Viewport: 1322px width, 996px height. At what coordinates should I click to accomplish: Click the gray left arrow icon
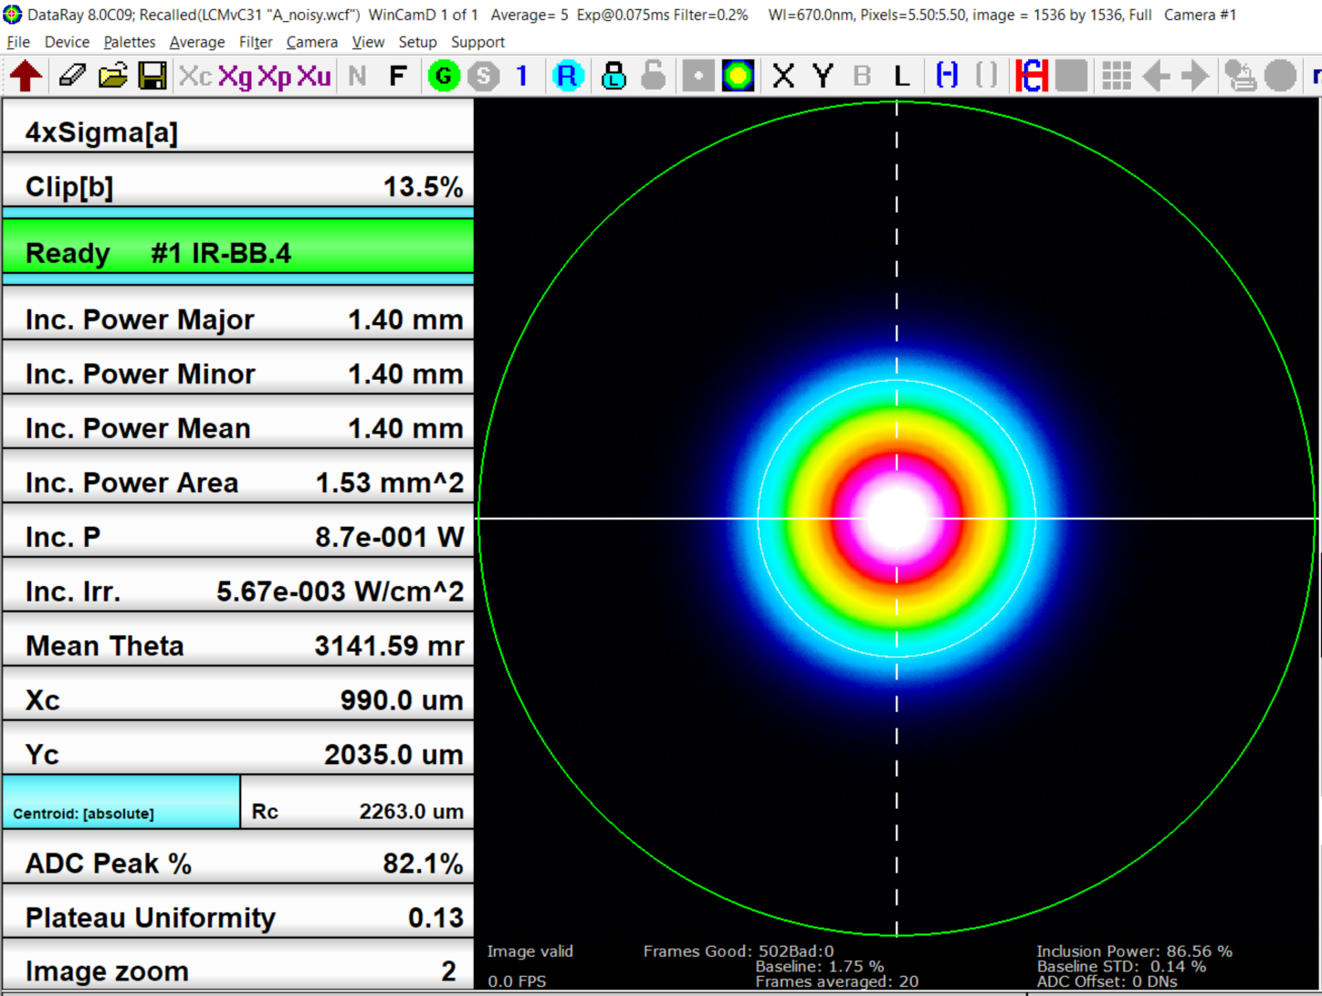pos(1156,76)
